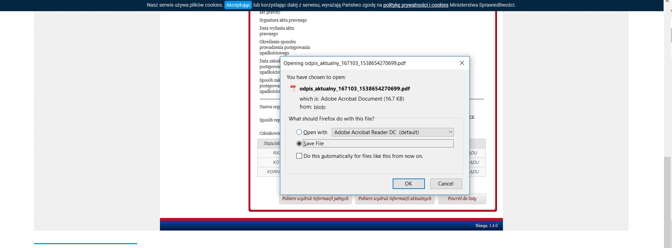Click the Open with label text

click(x=315, y=132)
